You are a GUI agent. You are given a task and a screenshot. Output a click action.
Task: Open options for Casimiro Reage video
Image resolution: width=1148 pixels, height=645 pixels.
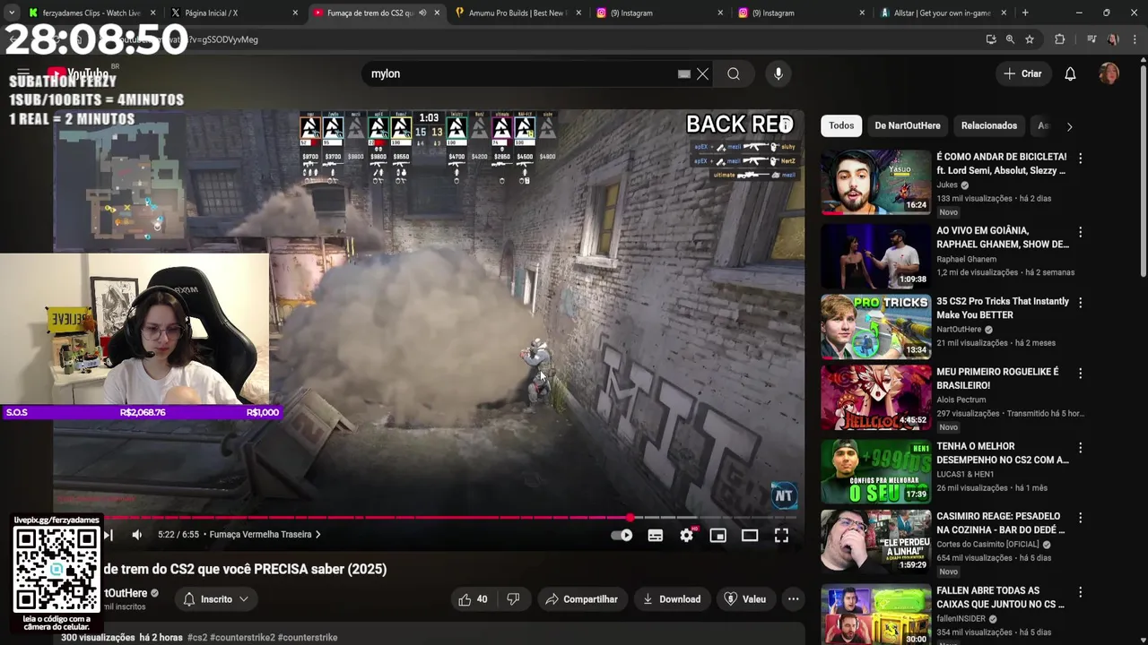pos(1080,518)
